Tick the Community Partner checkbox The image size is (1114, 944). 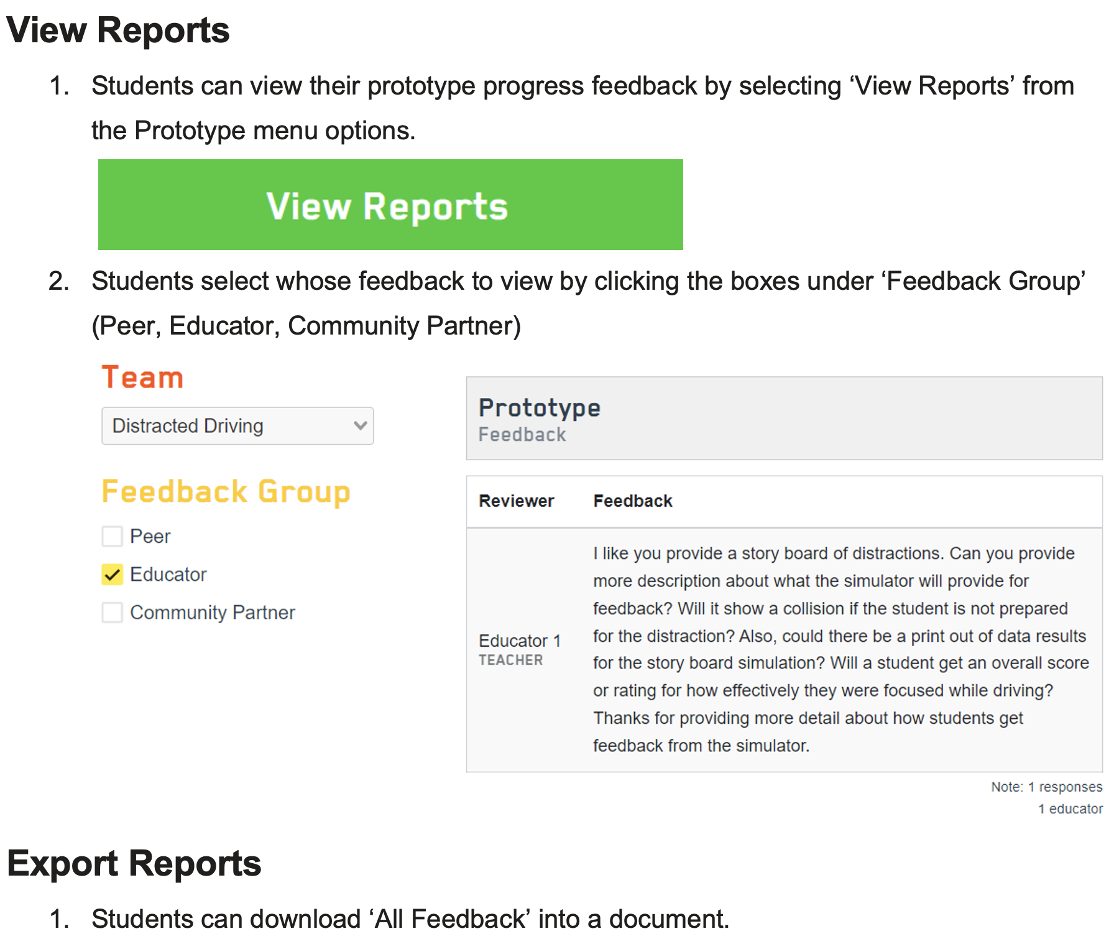click(112, 613)
